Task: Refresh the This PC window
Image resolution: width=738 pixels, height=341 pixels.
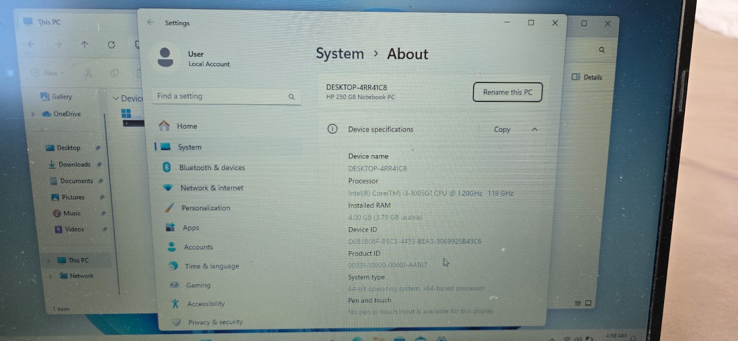Action: click(x=111, y=45)
